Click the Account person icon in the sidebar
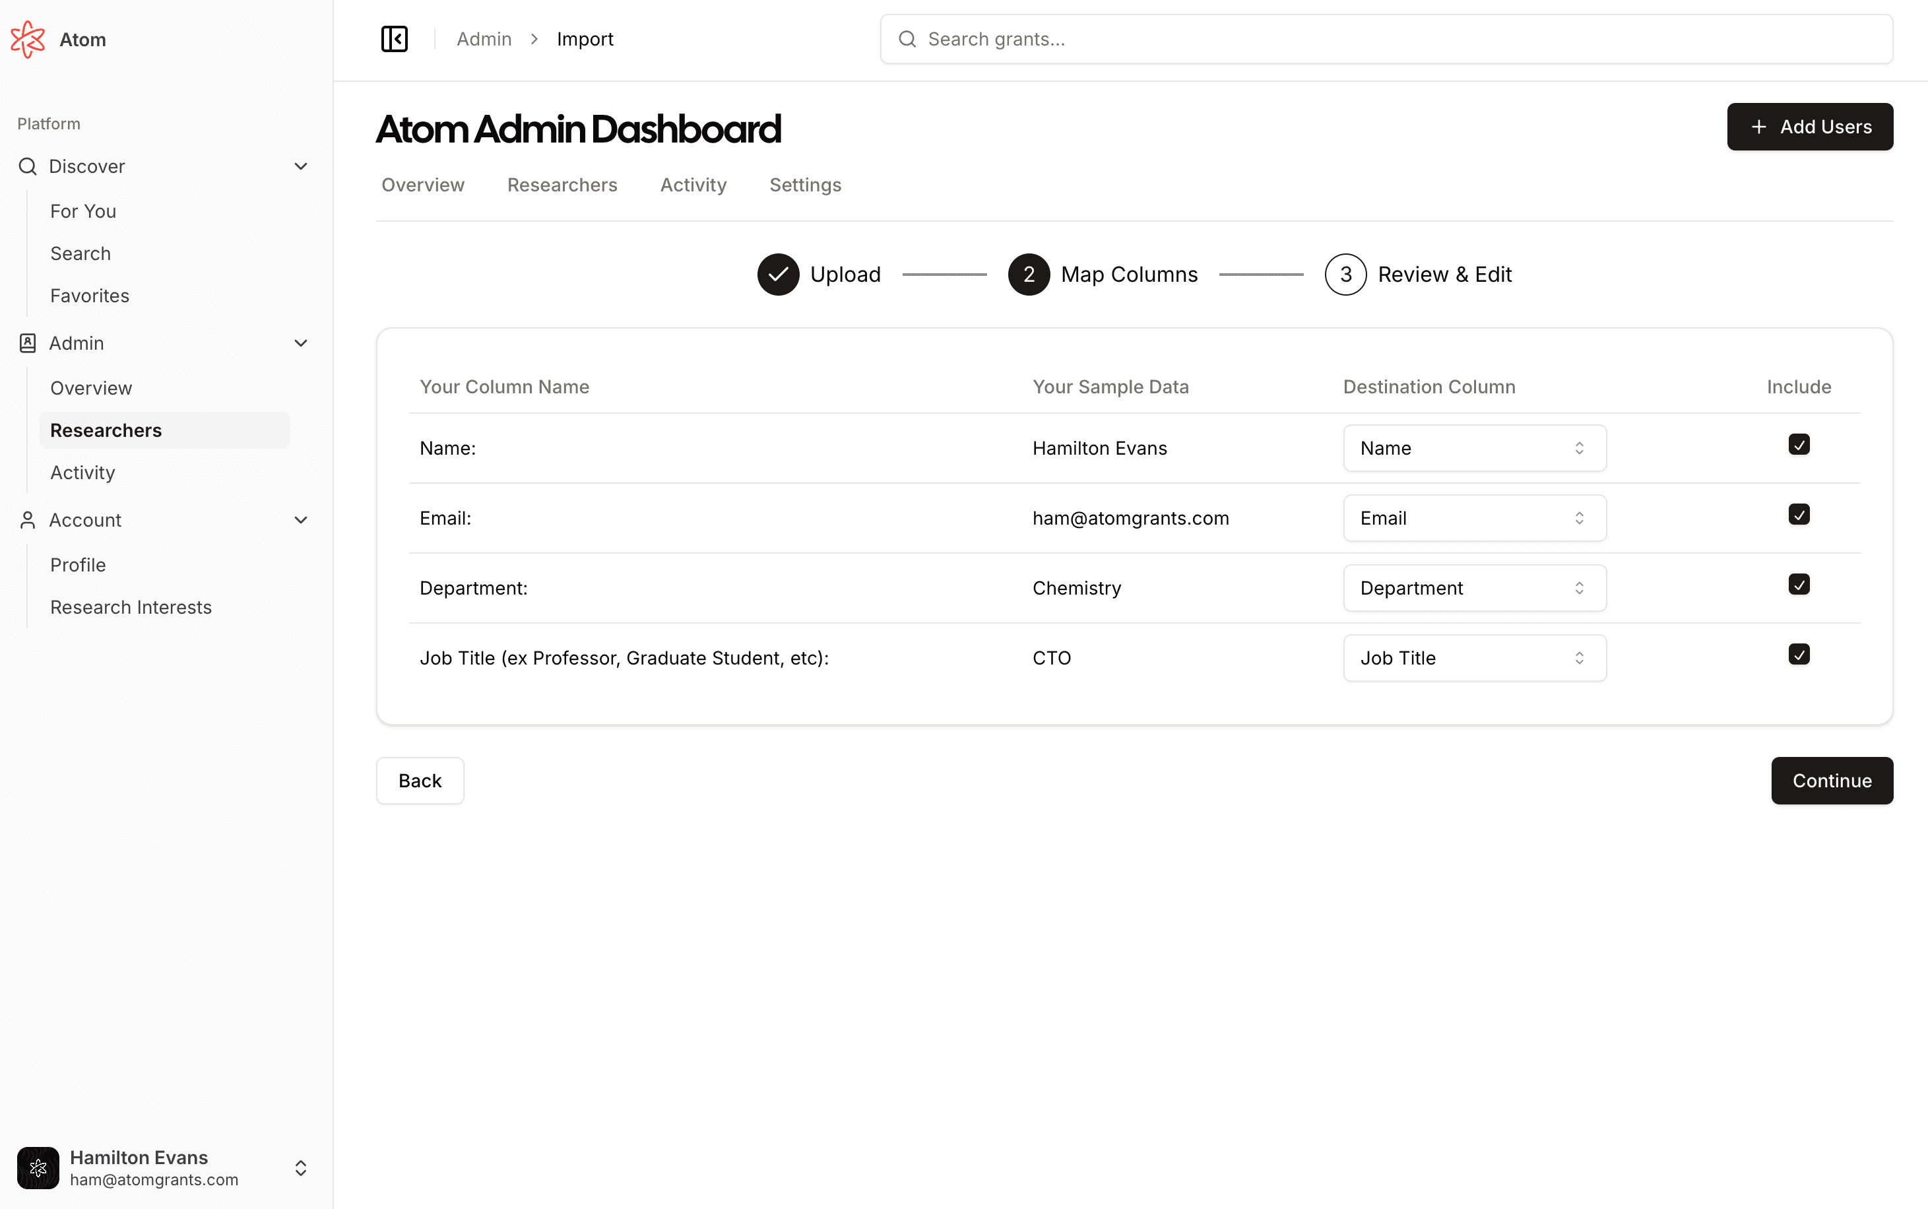The image size is (1928, 1209). click(x=28, y=520)
